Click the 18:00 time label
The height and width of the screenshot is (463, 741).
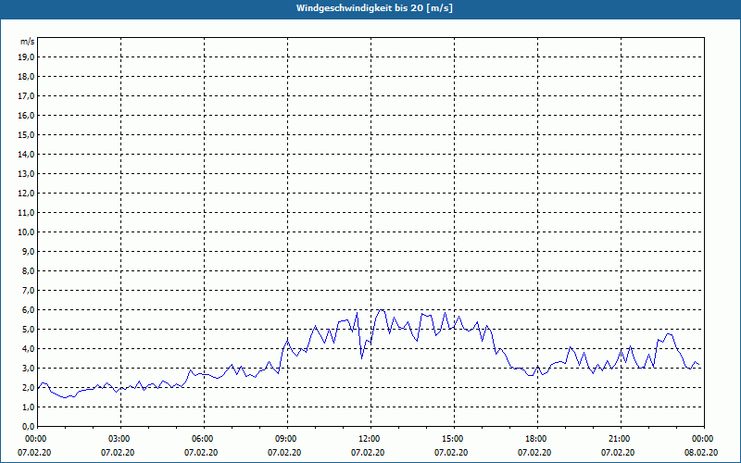click(537, 439)
